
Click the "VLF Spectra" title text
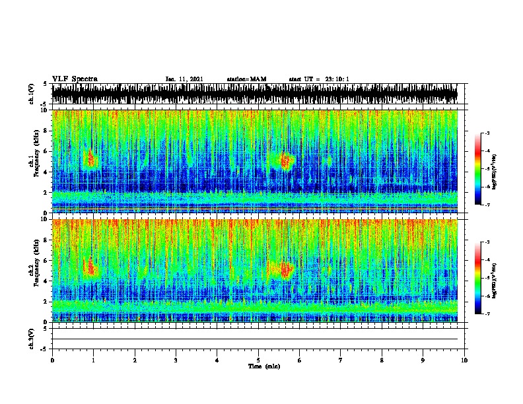click(x=75, y=79)
